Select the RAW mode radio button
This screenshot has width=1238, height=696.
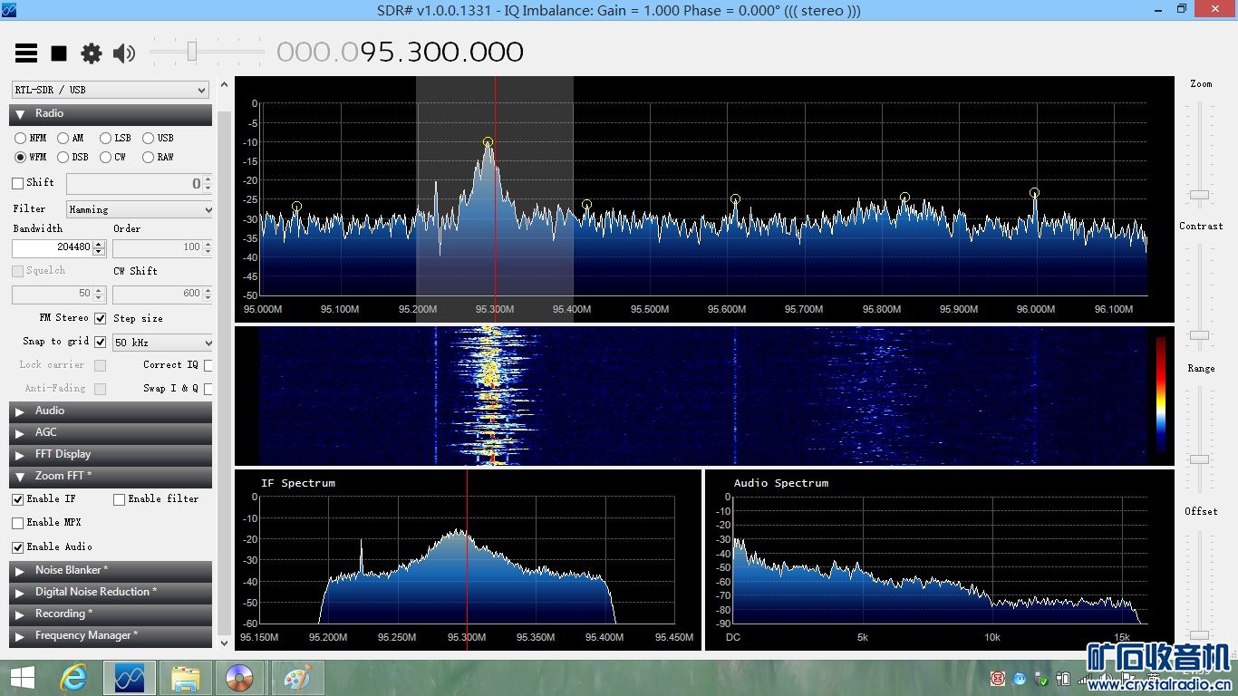pyautogui.click(x=148, y=158)
